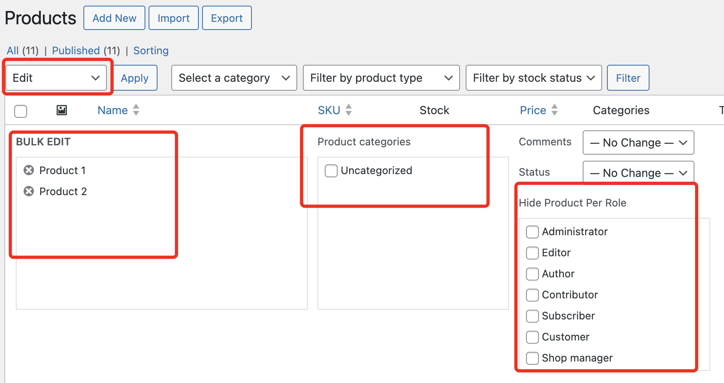The width and height of the screenshot is (724, 383).
Task: Sort products by Name arrows
Action: tap(136, 110)
